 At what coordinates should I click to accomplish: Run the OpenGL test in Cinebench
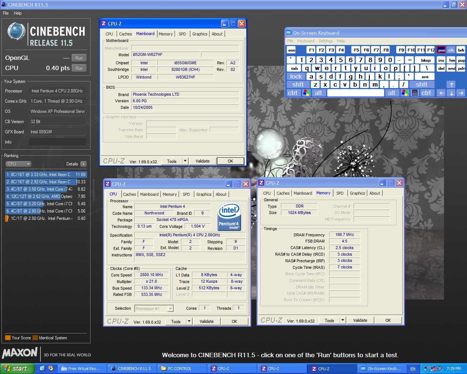pyautogui.click(x=79, y=58)
